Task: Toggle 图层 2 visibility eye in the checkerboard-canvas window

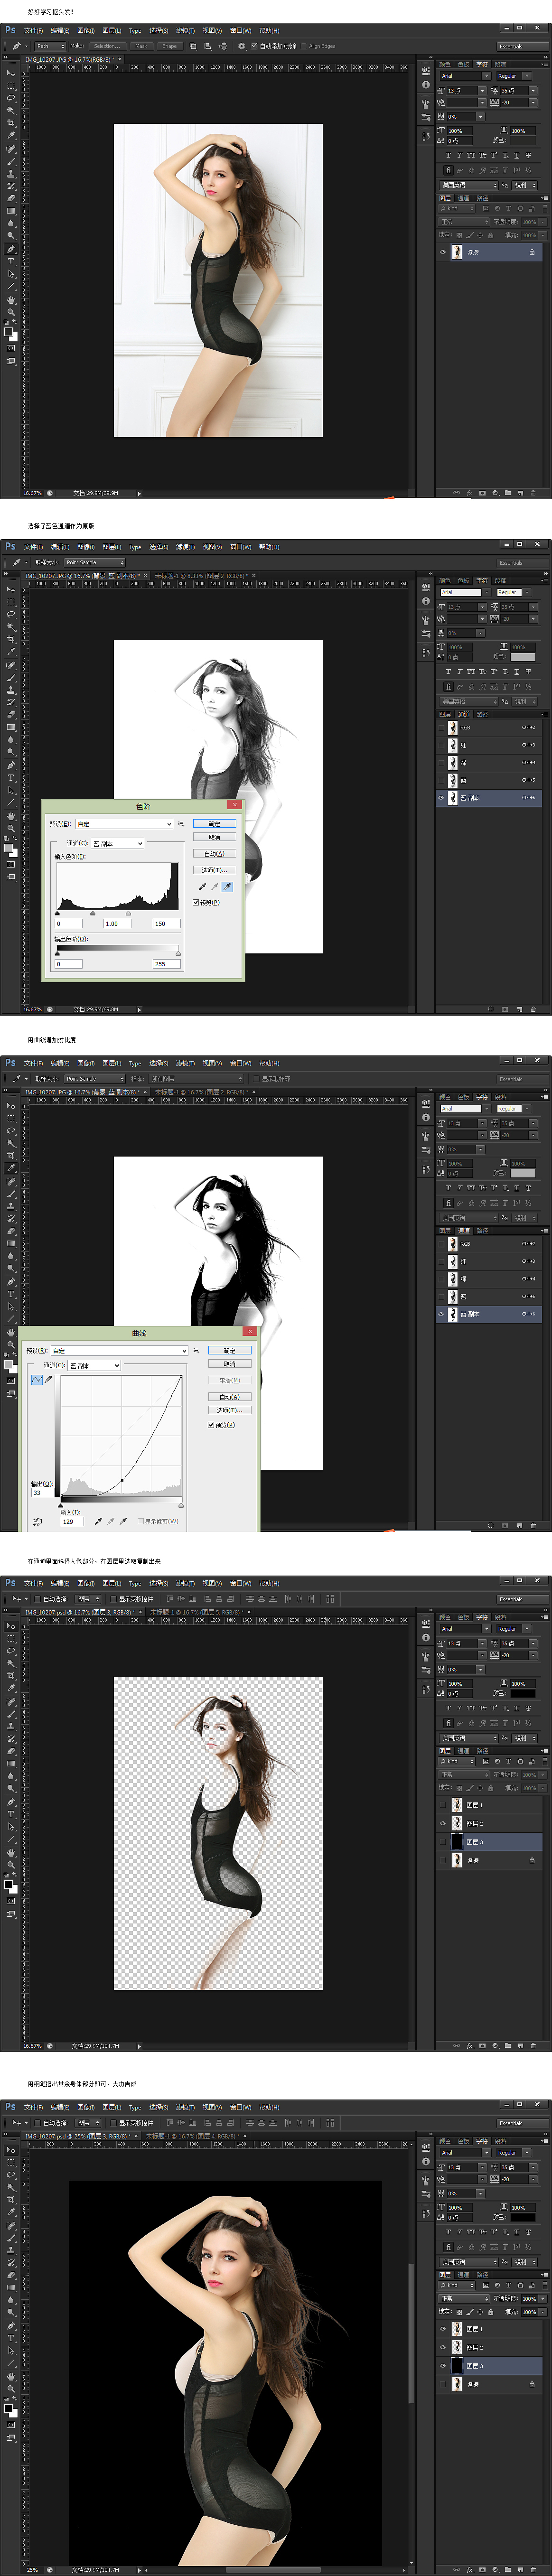Action: tap(443, 1823)
